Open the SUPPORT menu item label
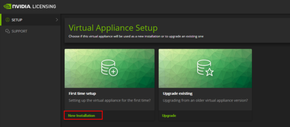The image size is (290, 127). [x=19, y=31]
